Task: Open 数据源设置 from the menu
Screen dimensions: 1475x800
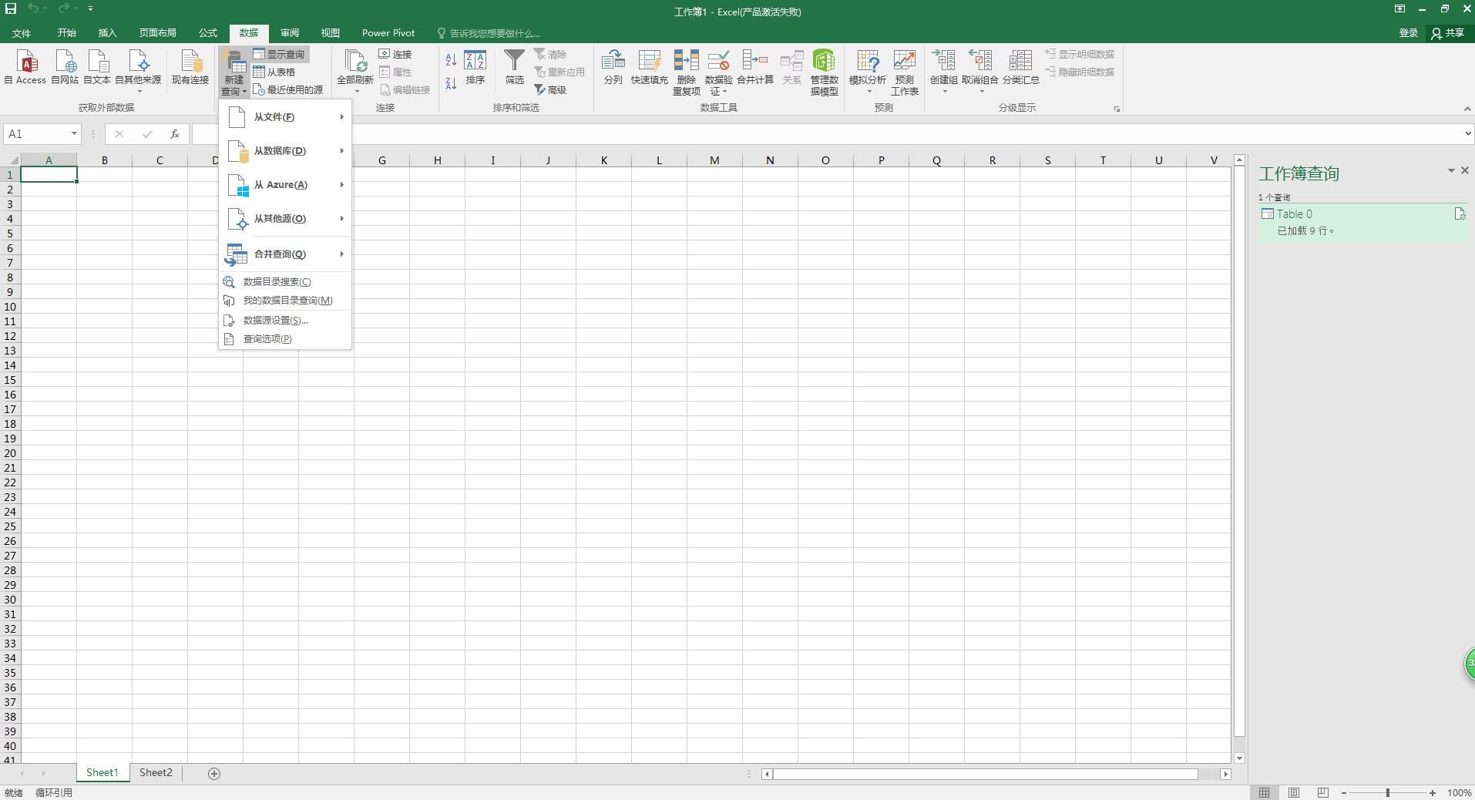Action: 285,321
